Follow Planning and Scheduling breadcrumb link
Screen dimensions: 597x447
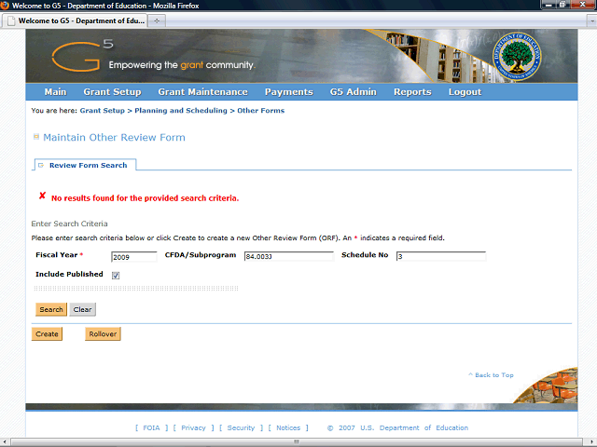[x=181, y=111]
